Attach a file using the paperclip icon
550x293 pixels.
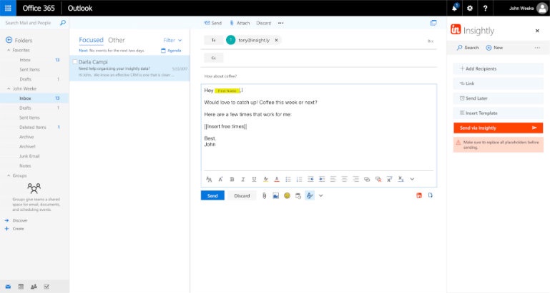pos(264,196)
